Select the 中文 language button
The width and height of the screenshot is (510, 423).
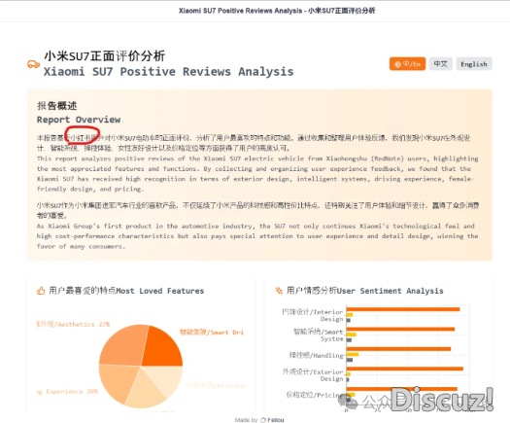click(x=441, y=64)
